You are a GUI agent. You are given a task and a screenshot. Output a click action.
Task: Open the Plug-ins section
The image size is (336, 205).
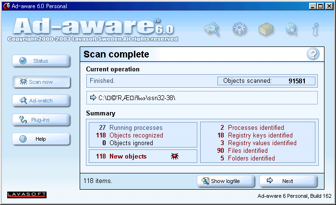(41, 120)
